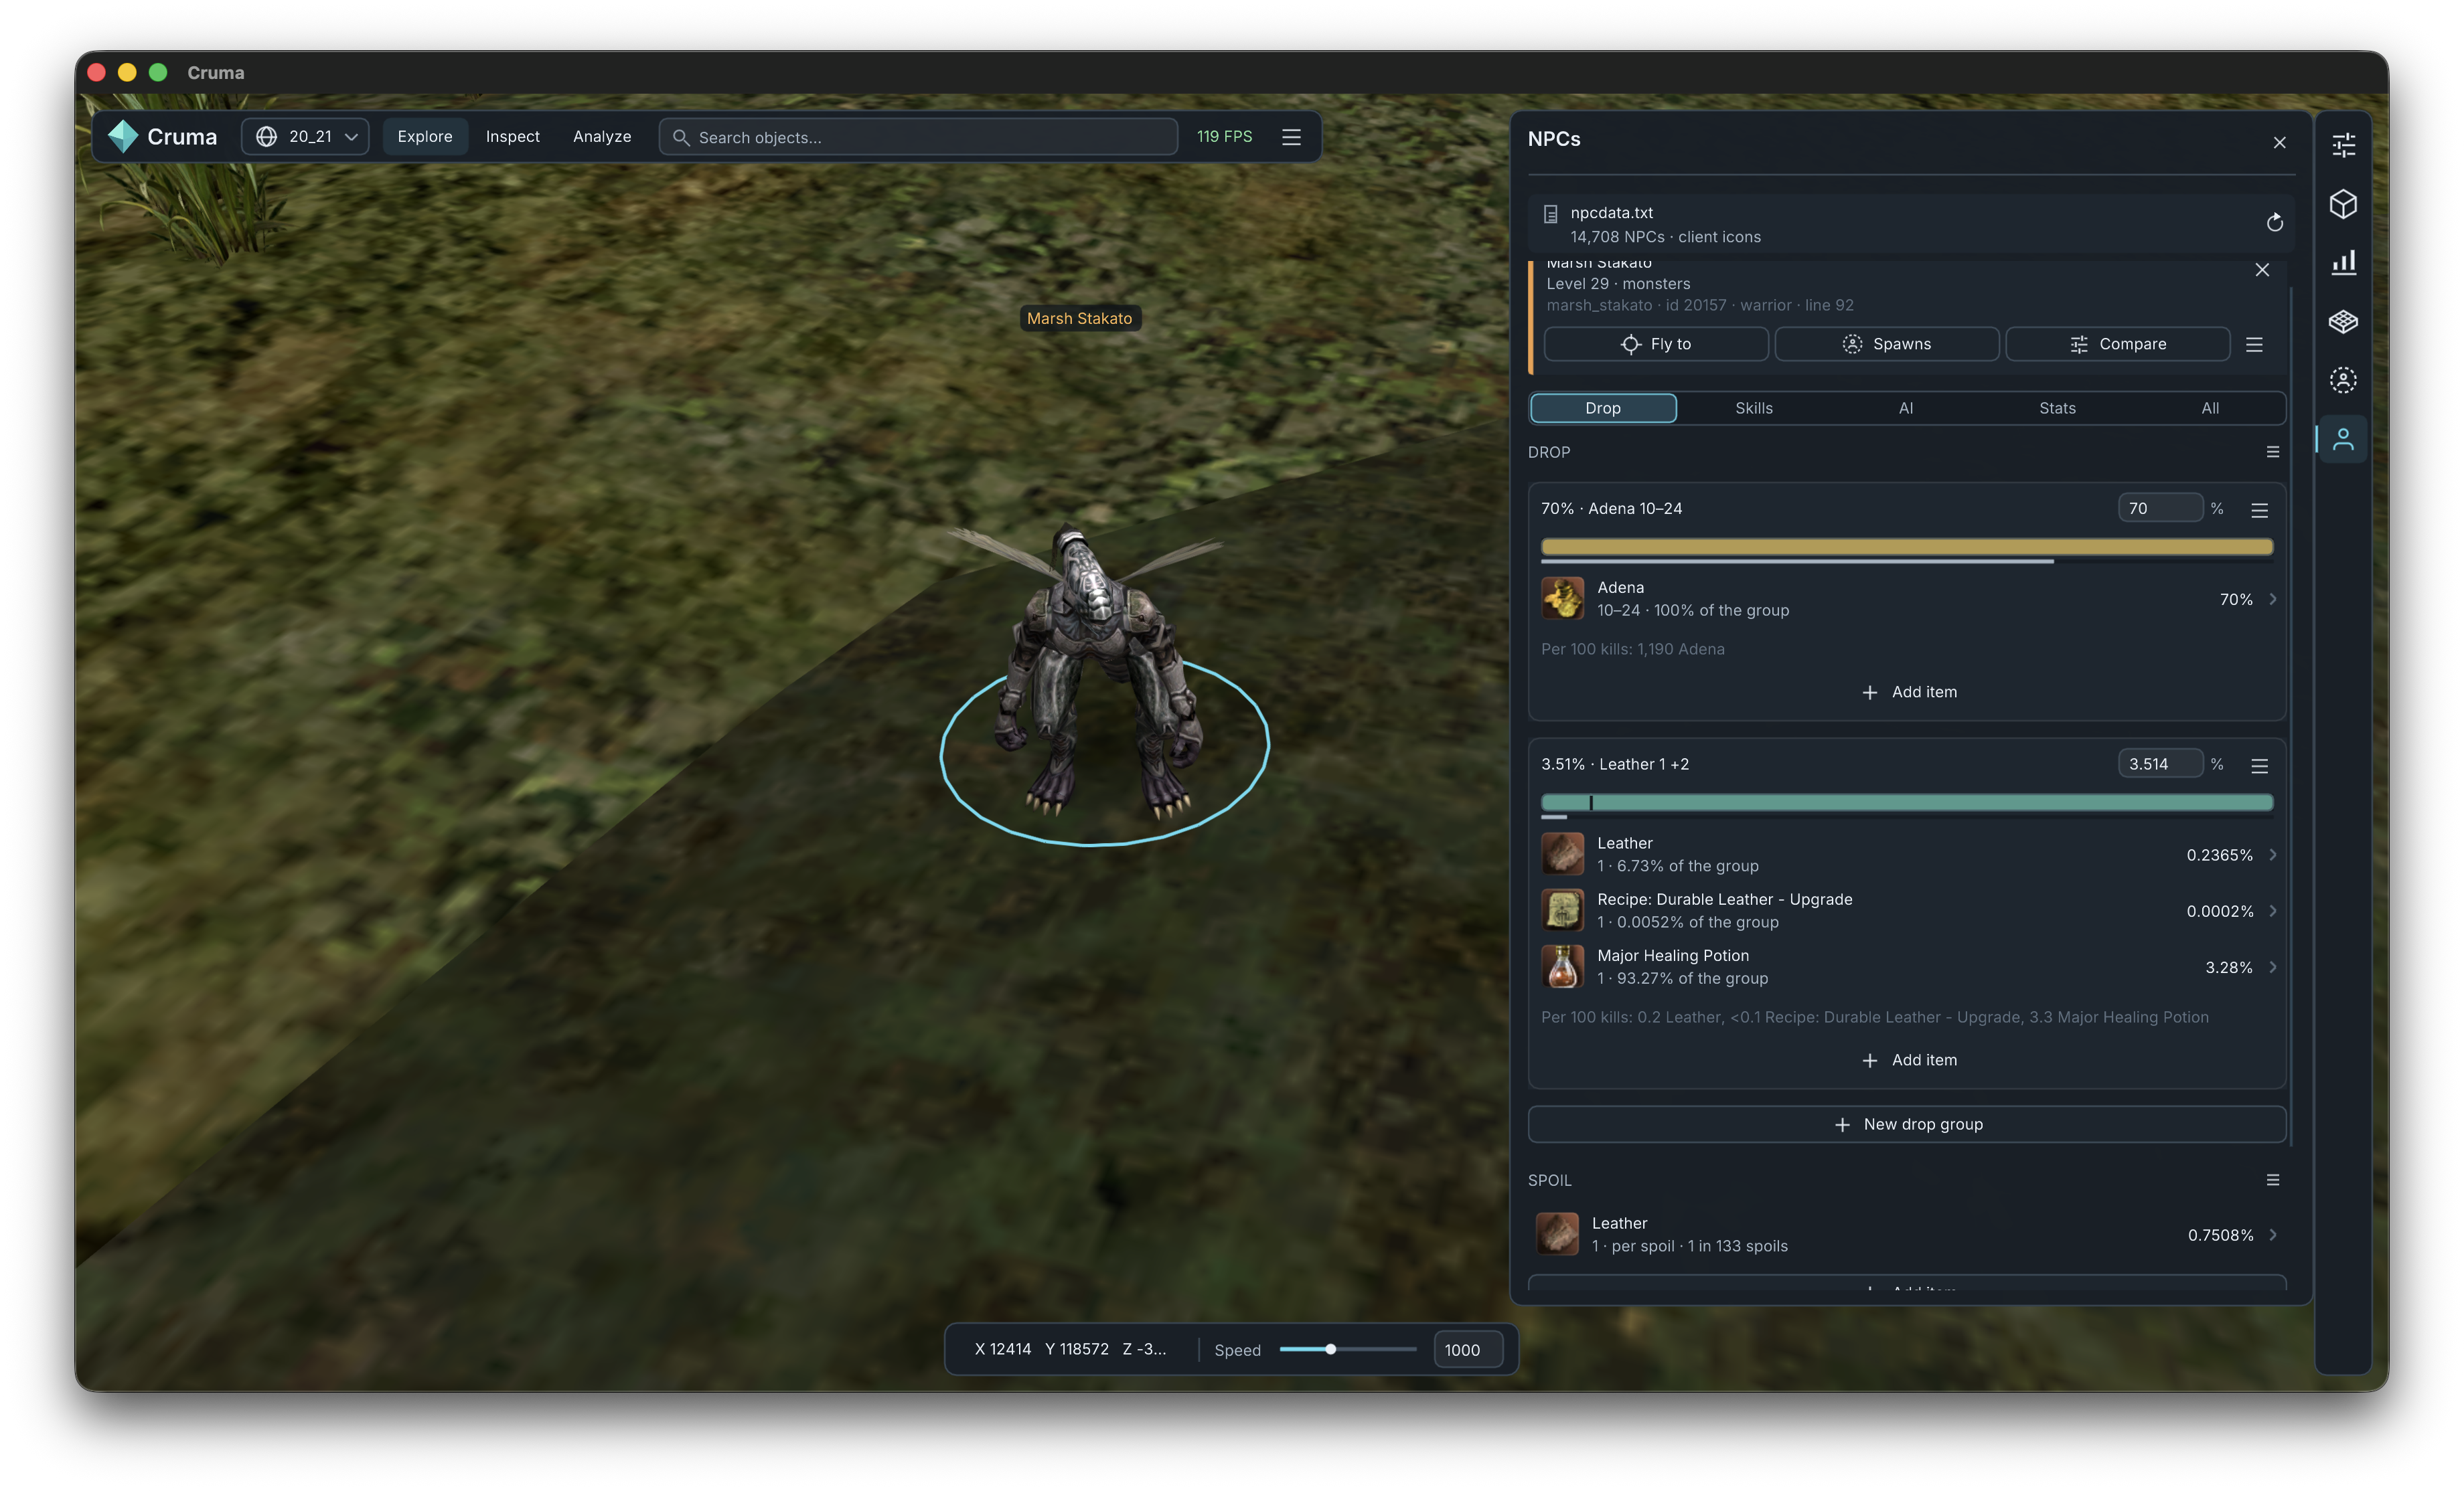Click the camera Speed slider

(1347, 1350)
